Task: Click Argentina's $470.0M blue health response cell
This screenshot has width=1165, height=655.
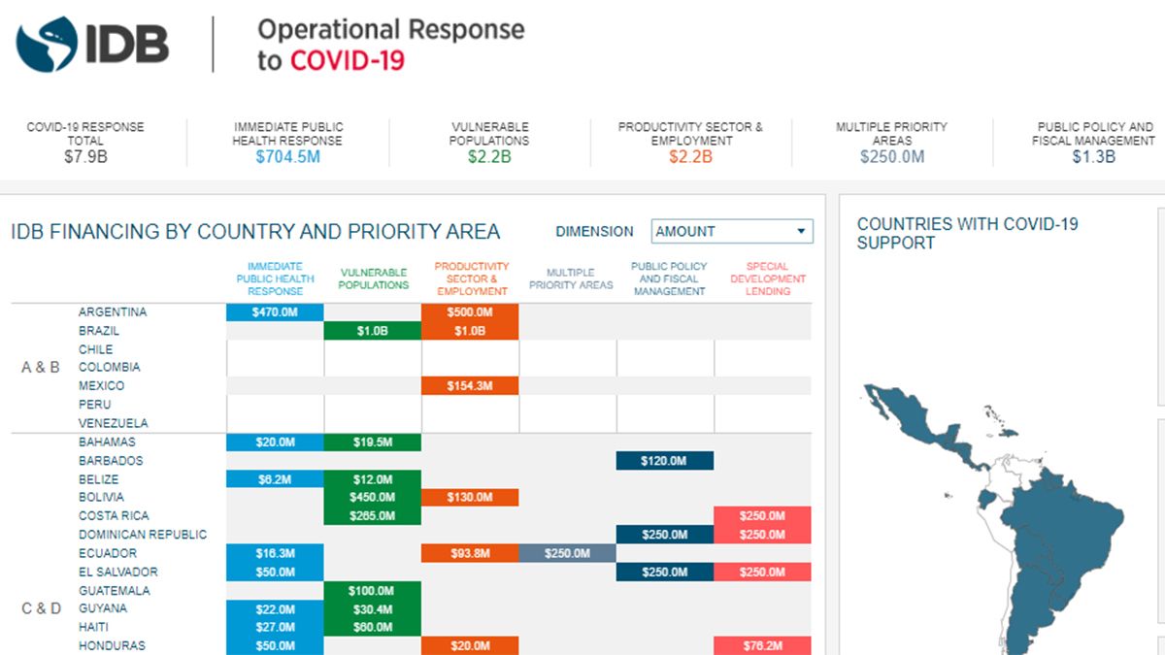Action: click(275, 312)
